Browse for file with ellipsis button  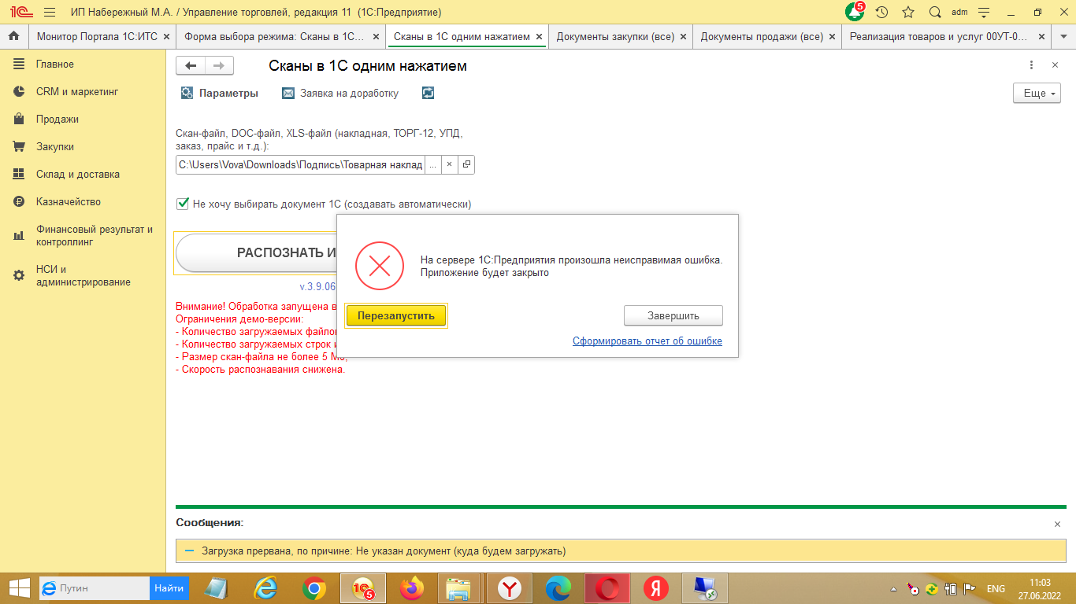432,164
